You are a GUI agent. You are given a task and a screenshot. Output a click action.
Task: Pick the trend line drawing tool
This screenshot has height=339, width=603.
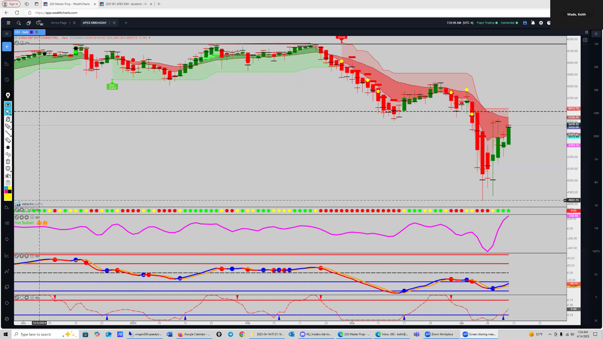pos(8,134)
